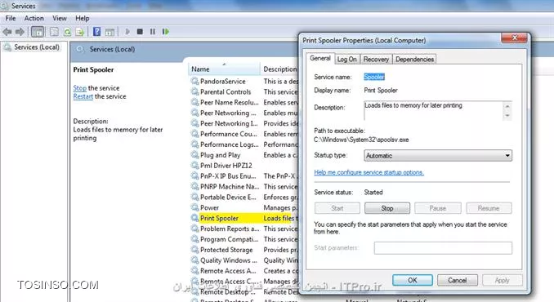Click the Restart the service link
Screen dimensions: 554x302
coord(83,96)
